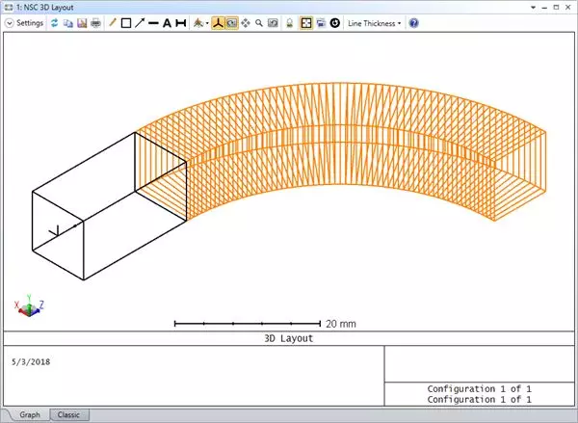The image size is (578, 423).
Task: Open the view orientation dropdown arrow
Action: (206, 22)
